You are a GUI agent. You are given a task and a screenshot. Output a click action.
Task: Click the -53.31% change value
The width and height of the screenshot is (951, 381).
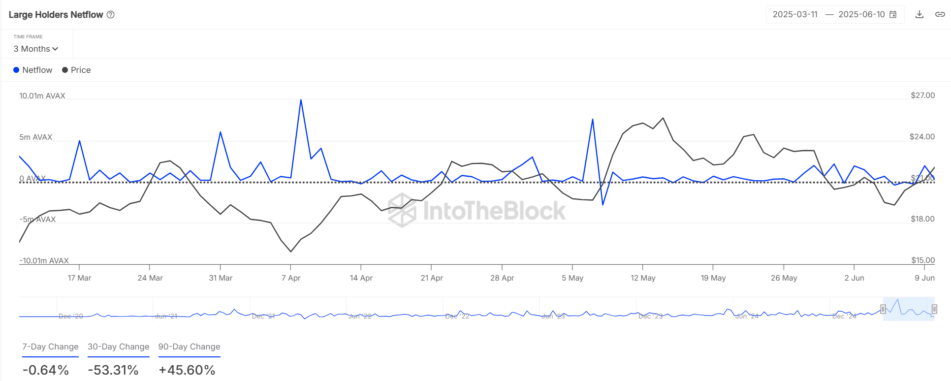113,370
